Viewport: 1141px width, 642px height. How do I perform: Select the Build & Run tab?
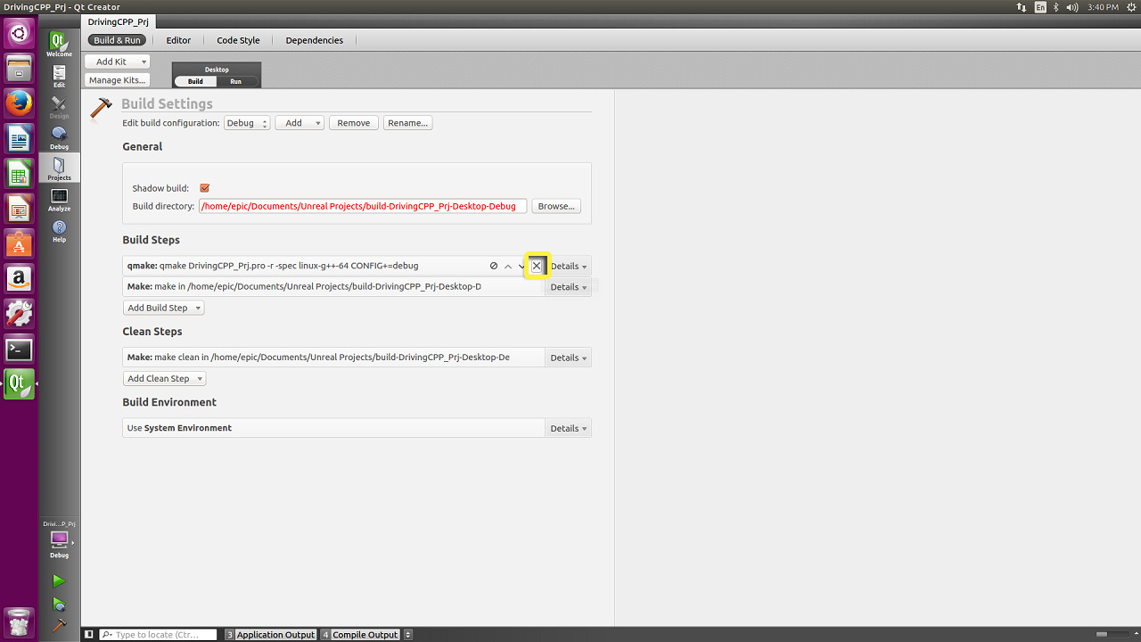[117, 40]
